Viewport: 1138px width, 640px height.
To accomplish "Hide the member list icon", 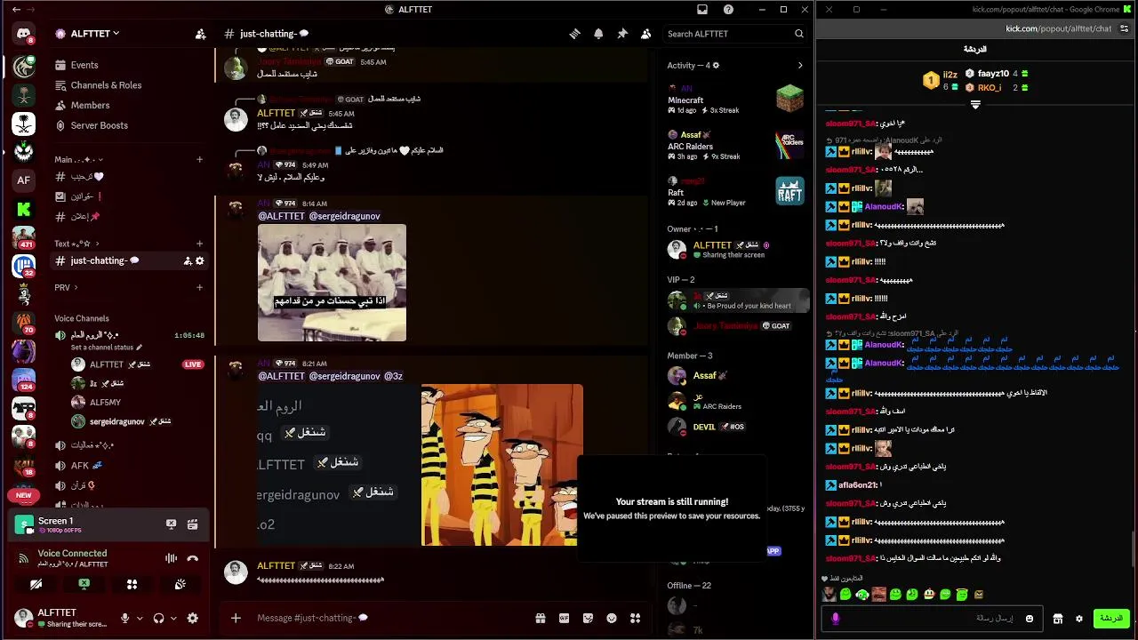I will point(646,34).
